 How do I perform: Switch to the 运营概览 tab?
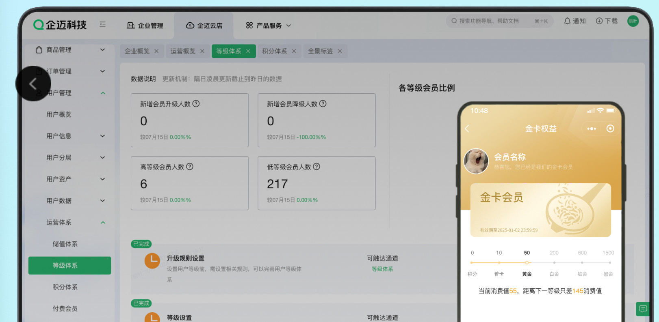coord(183,51)
